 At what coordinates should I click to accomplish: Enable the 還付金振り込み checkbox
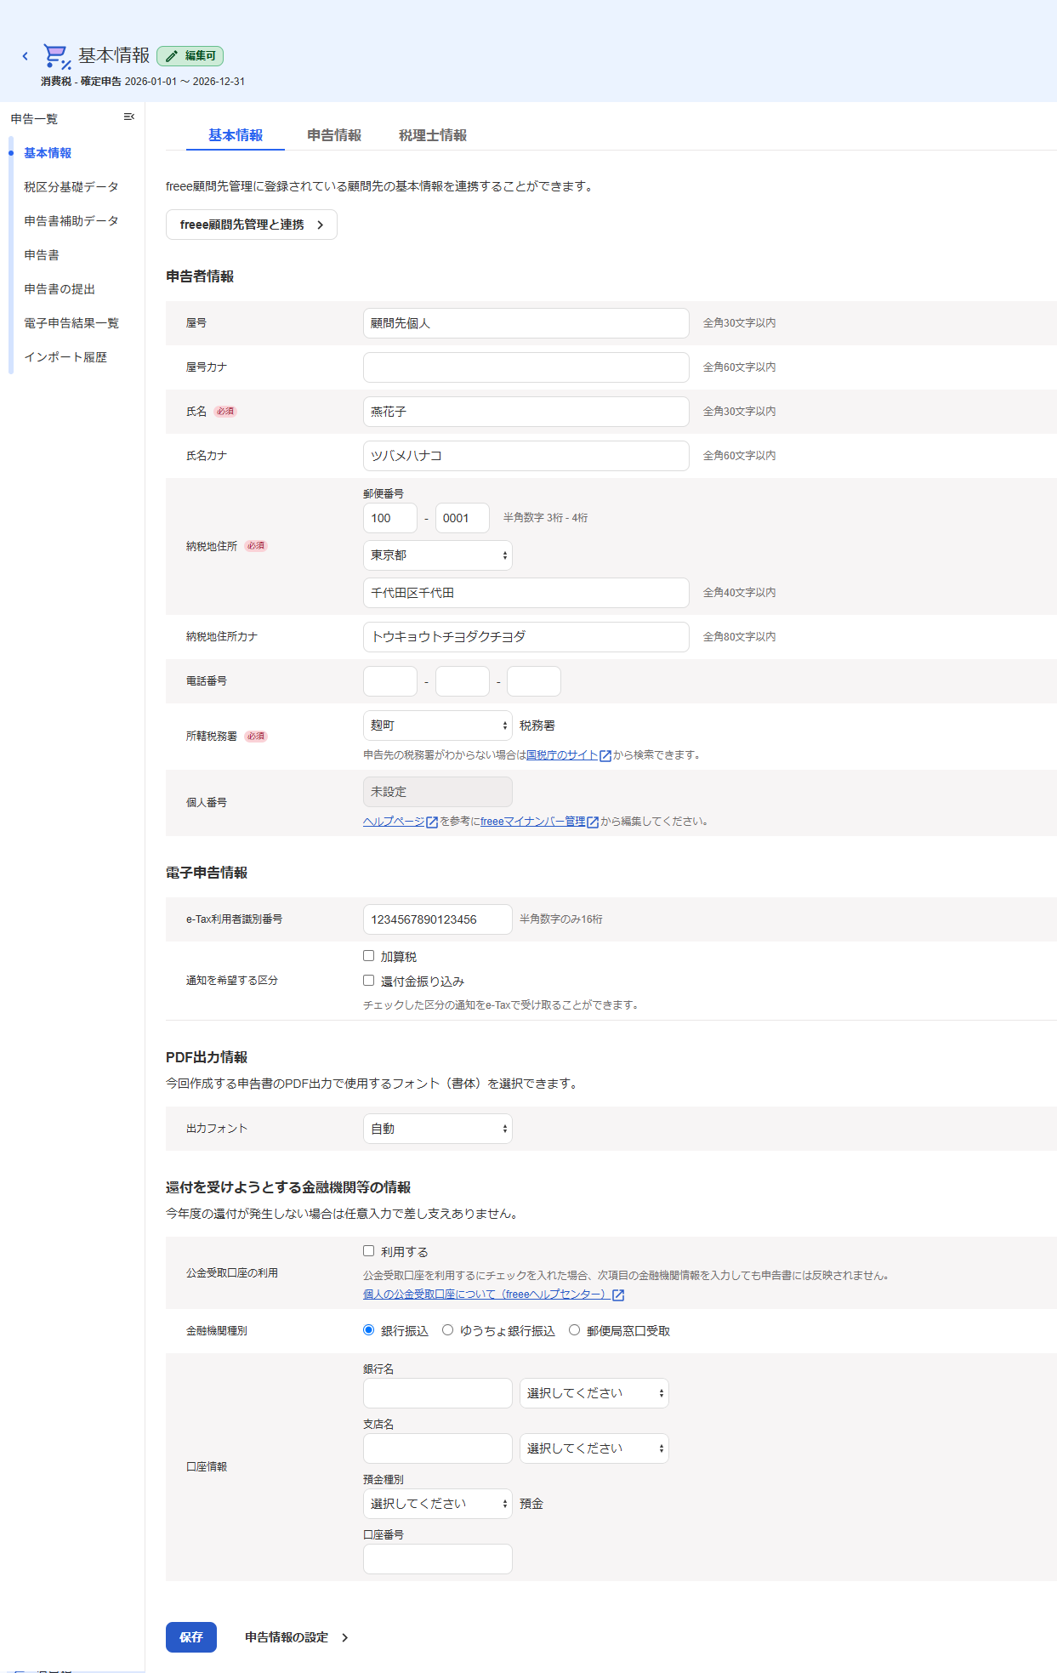coord(368,981)
